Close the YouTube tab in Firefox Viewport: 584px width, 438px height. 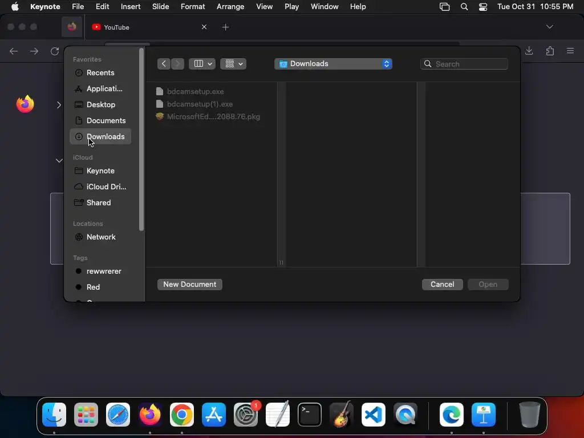click(204, 27)
